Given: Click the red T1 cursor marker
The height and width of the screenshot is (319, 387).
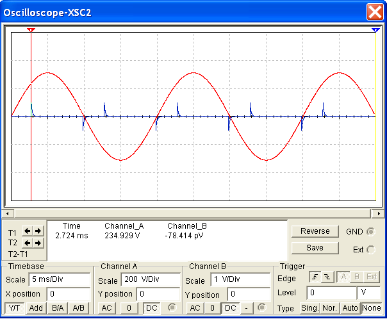Looking at the screenshot, I should pyautogui.click(x=31, y=30).
